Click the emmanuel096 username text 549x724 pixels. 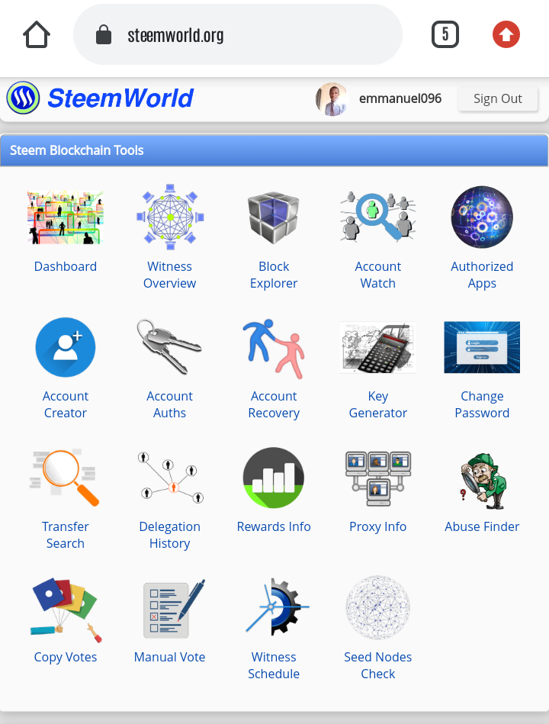tap(400, 98)
